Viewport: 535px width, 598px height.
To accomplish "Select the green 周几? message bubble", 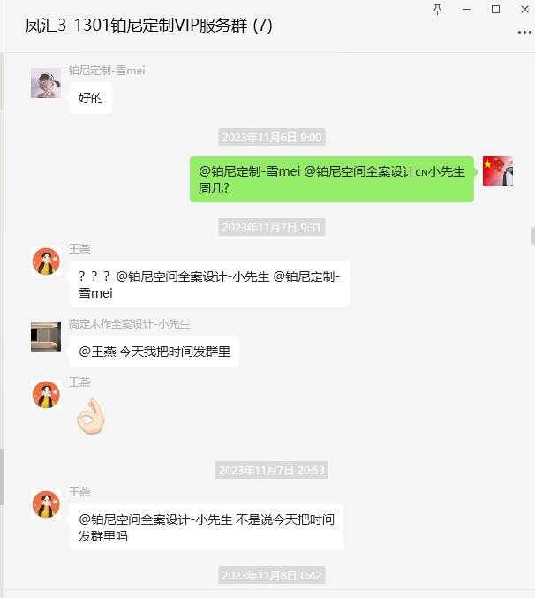I will [x=332, y=179].
